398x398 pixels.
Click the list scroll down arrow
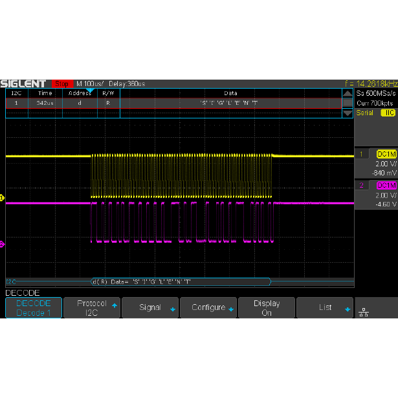(x=348, y=113)
